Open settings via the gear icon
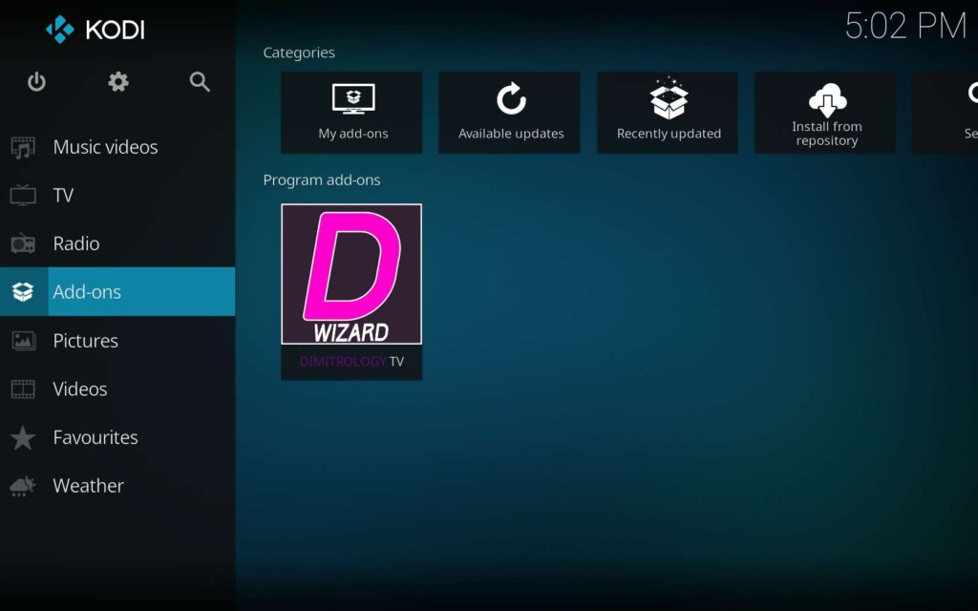 point(117,82)
